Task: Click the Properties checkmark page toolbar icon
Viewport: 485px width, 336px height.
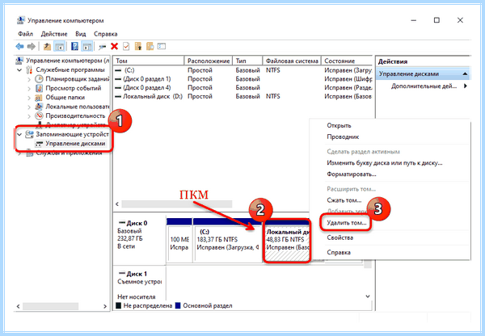Action: coord(126,46)
